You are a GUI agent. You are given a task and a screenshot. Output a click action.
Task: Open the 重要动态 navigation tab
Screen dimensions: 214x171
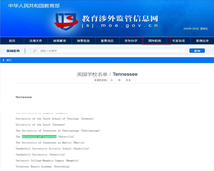click(x=107, y=41)
